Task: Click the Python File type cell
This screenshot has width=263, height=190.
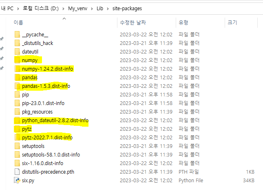Action: coord(191,181)
